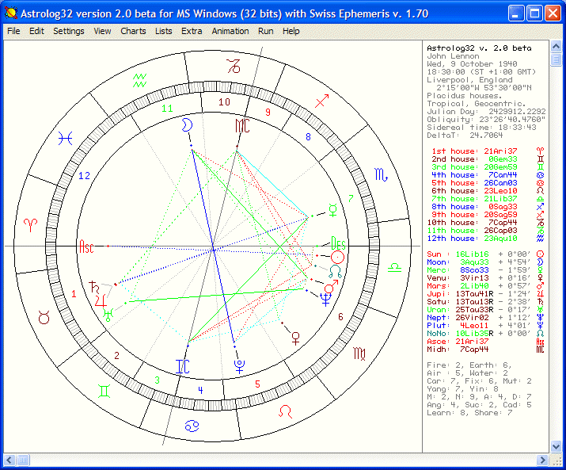Click the Cancer sign glyph on the wheel
This screenshot has height=470, width=566.
pos(192,426)
